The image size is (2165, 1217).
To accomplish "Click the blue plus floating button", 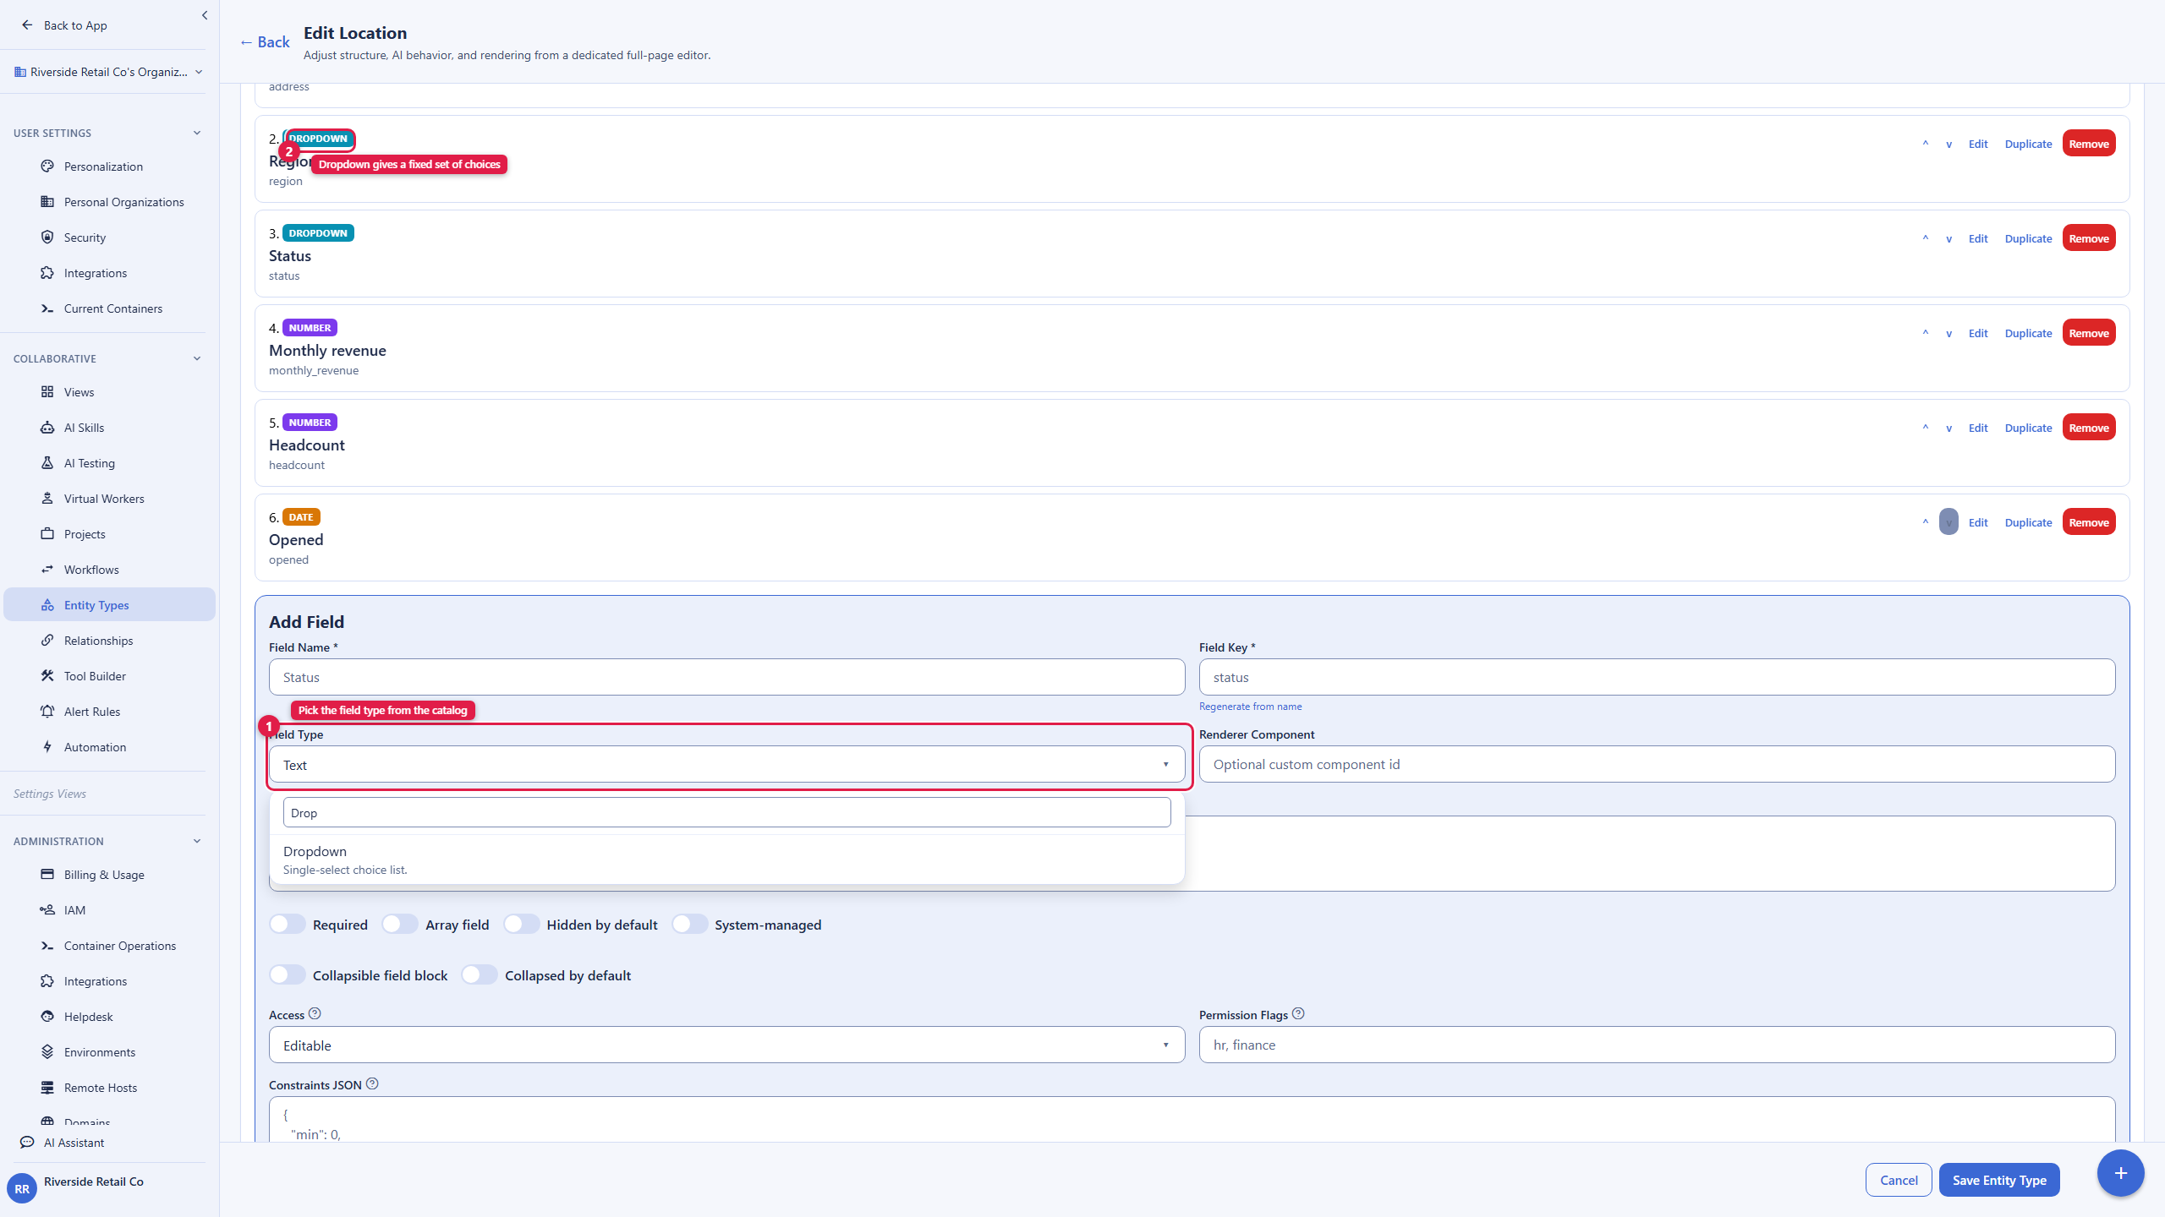I will pos(2120,1173).
